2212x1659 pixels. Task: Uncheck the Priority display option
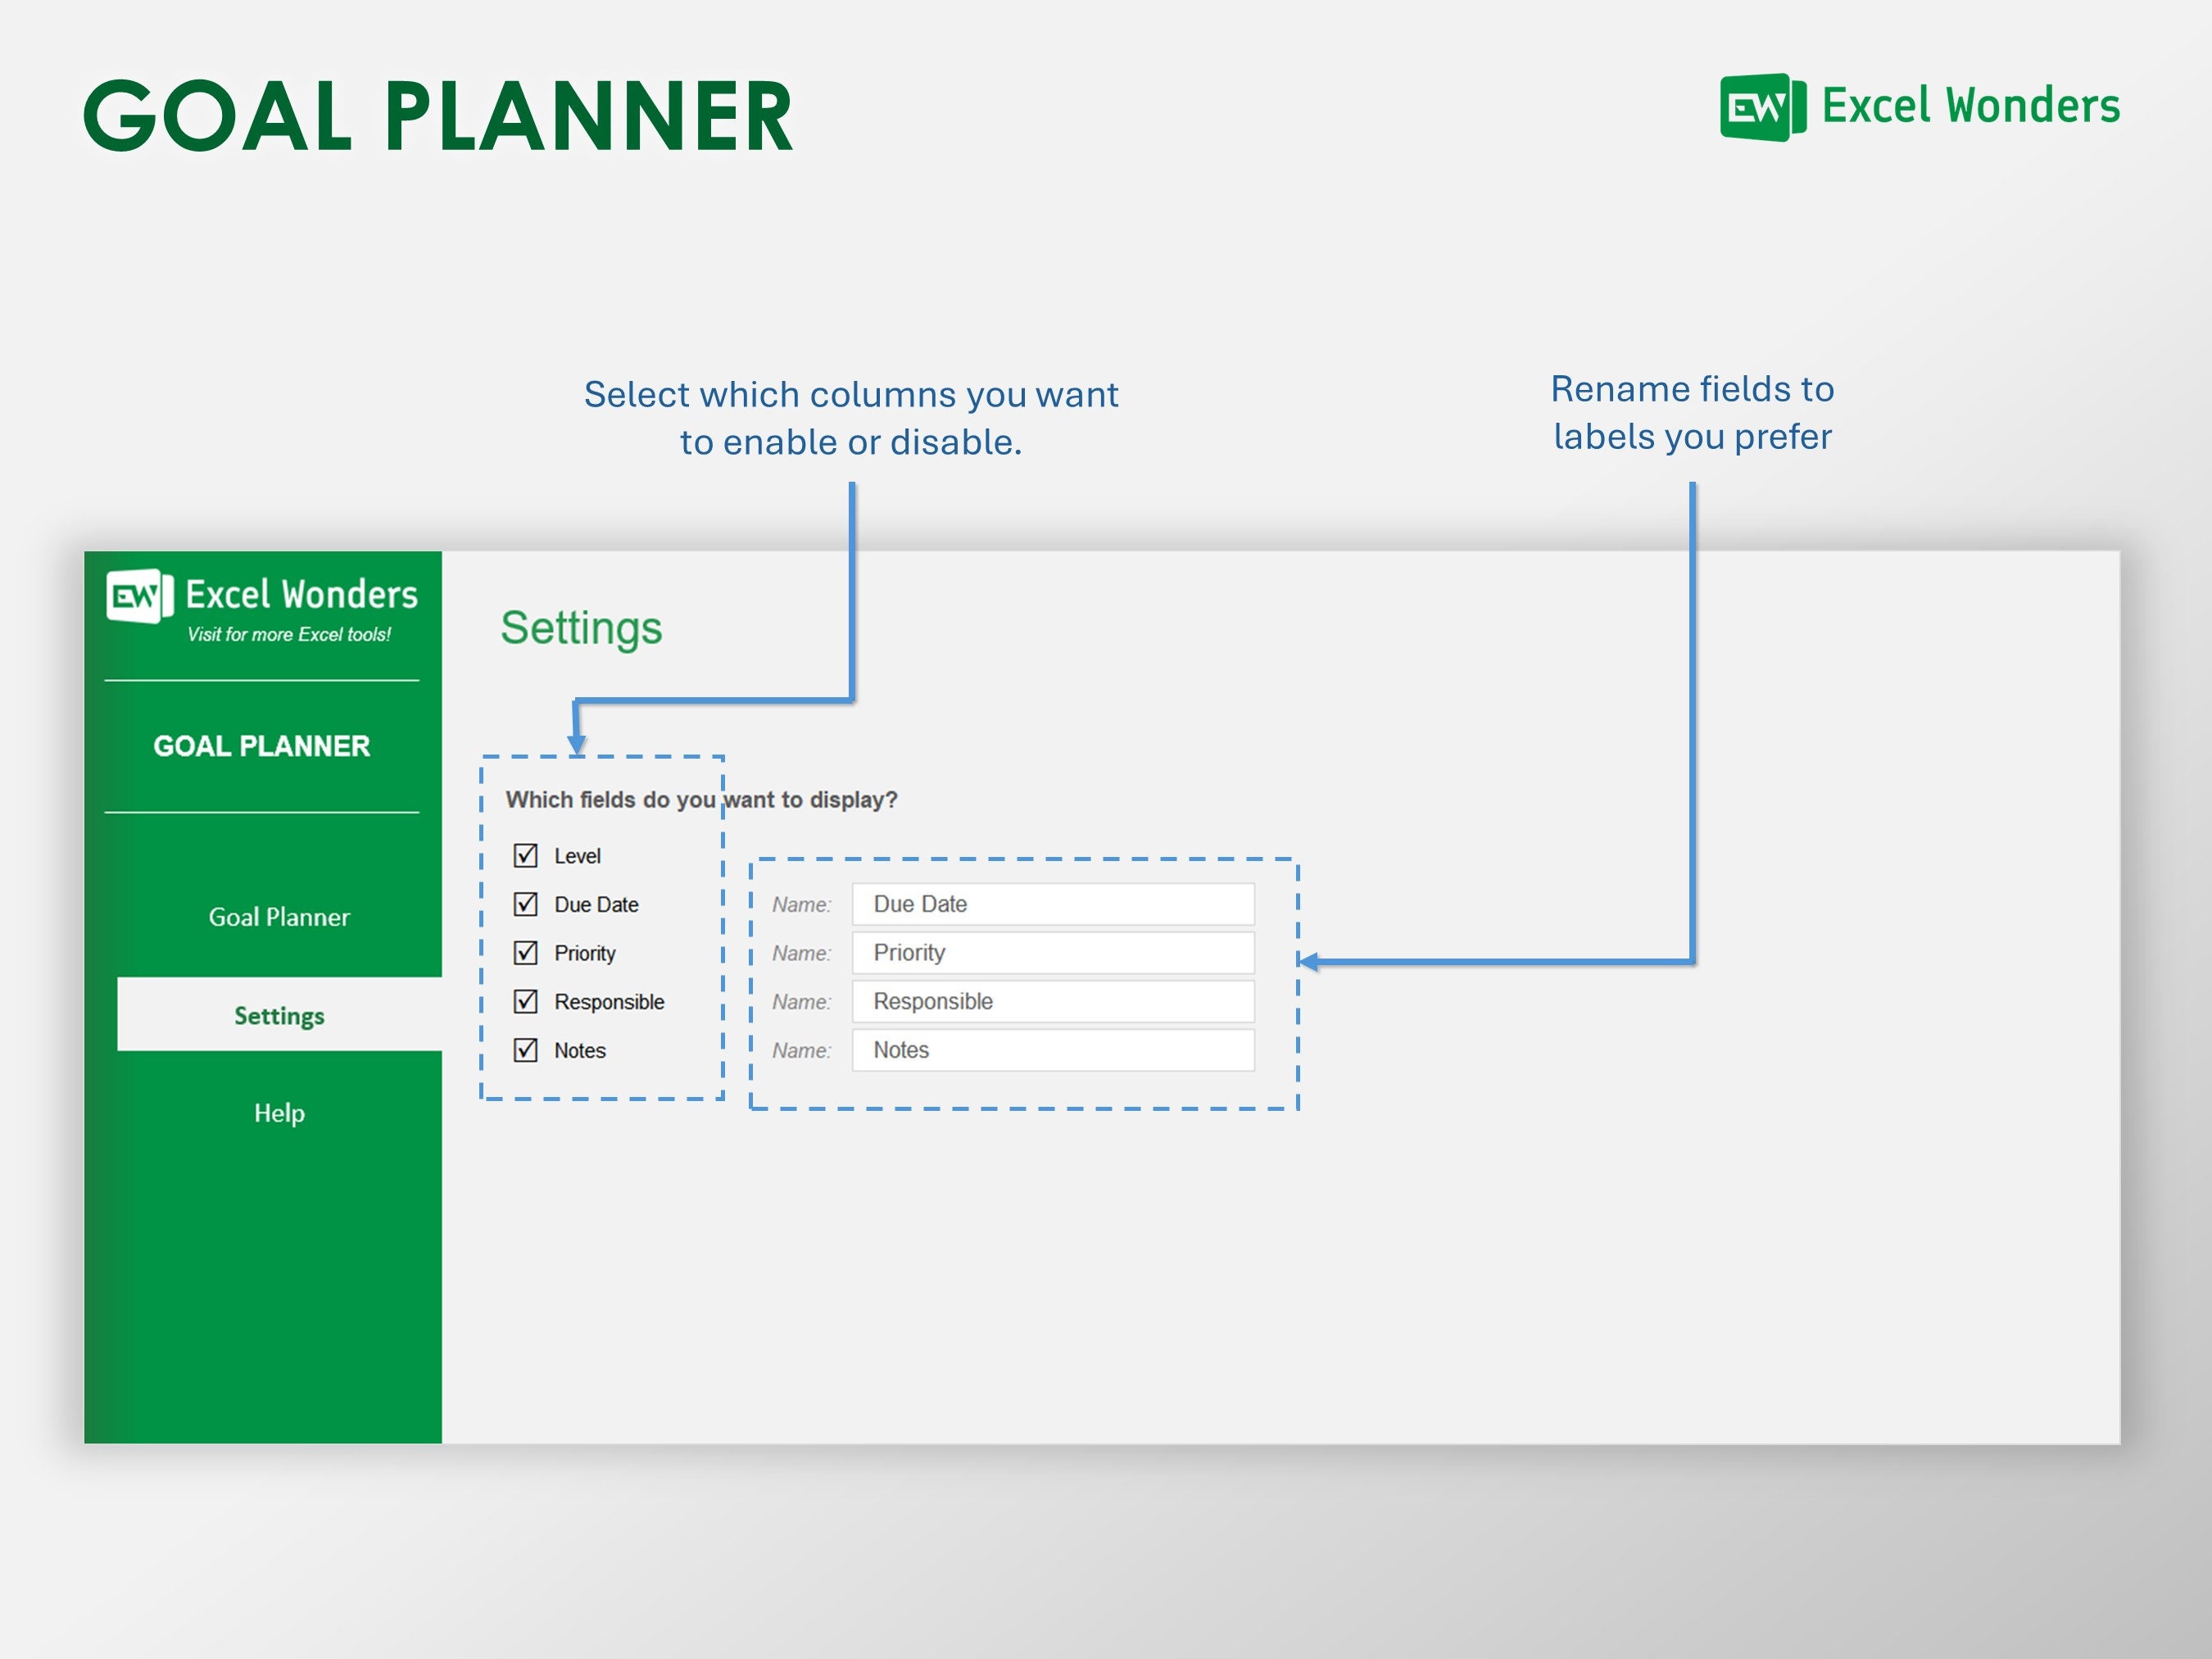click(x=525, y=953)
